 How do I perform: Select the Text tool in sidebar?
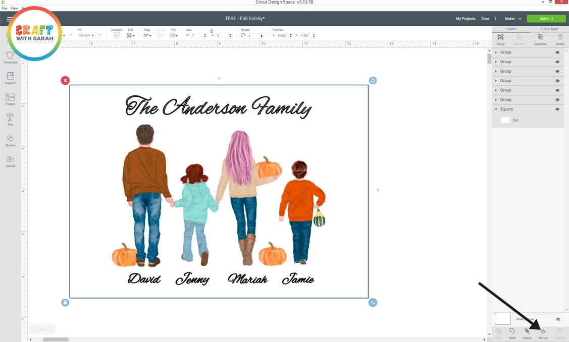(10, 119)
